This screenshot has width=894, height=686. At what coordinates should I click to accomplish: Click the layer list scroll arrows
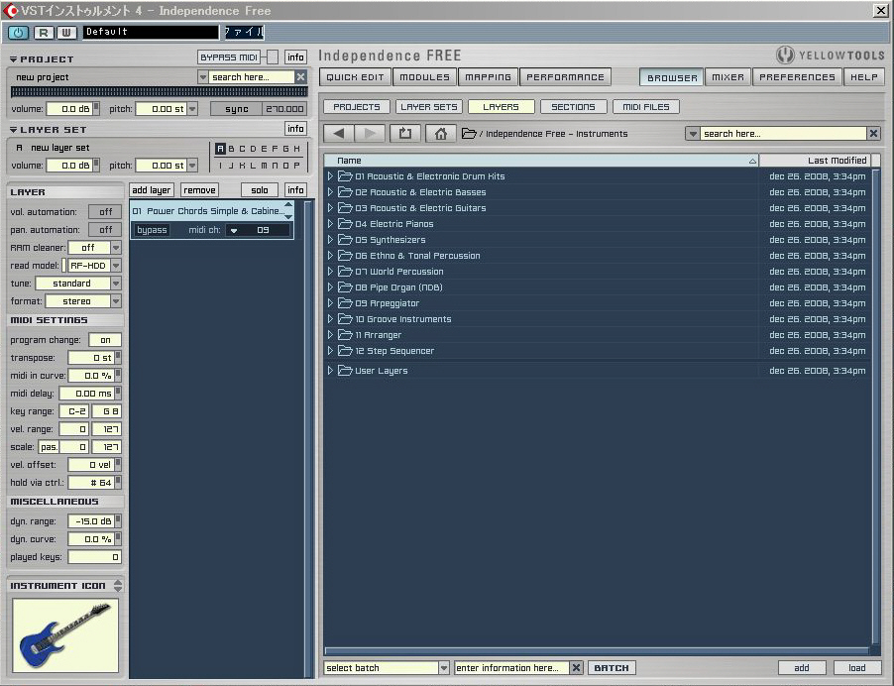tap(288, 210)
